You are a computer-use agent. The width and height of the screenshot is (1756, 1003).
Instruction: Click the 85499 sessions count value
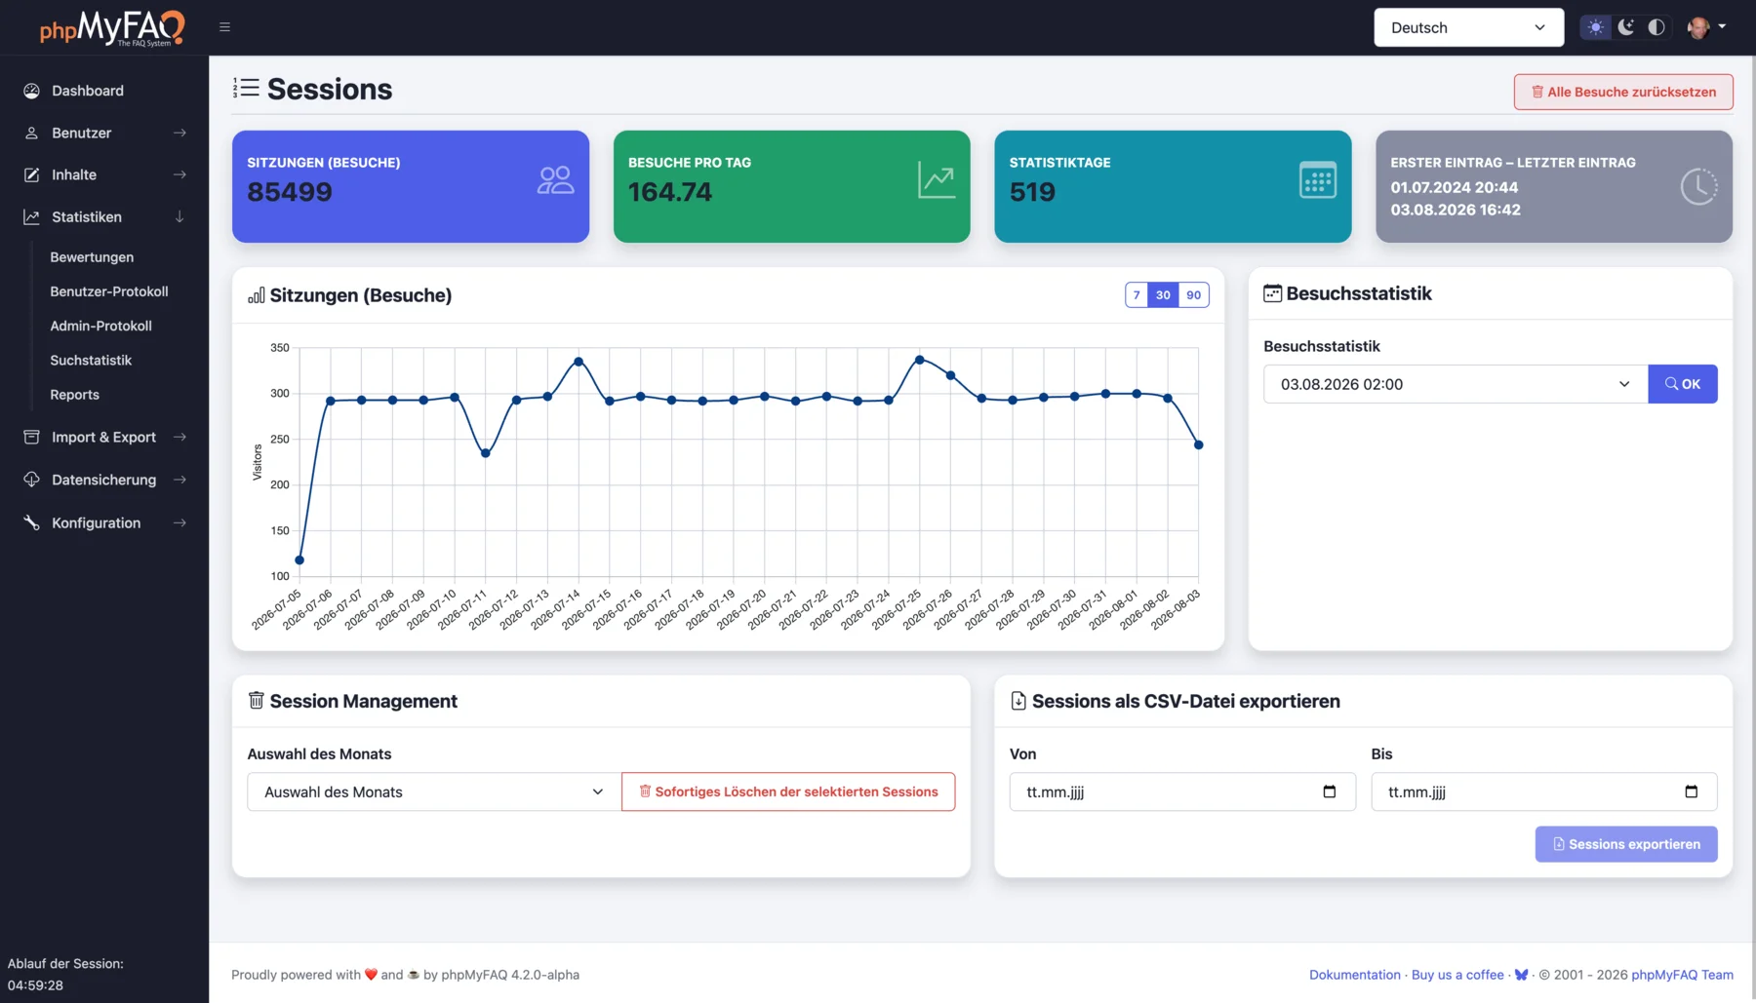click(290, 192)
